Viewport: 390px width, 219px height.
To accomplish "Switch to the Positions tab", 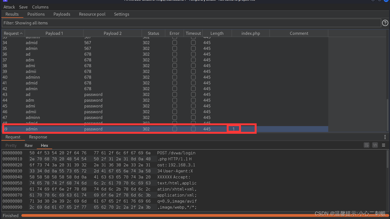I will click(36, 14).
